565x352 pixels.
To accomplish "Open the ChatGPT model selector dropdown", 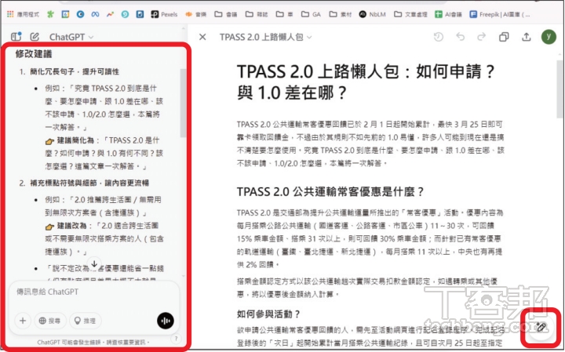I will 71,37.
